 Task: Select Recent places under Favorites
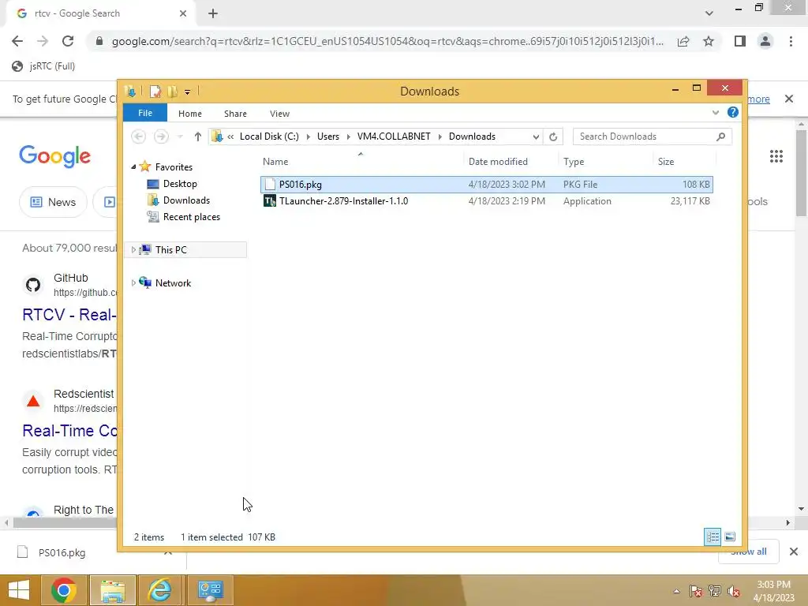191,217
